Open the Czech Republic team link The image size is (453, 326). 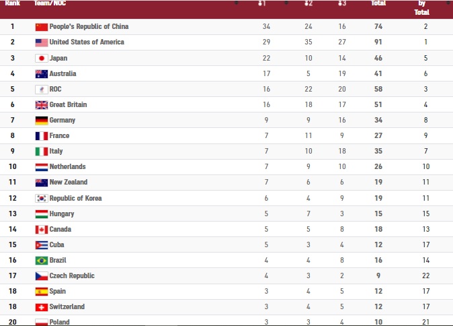point(72,275)
